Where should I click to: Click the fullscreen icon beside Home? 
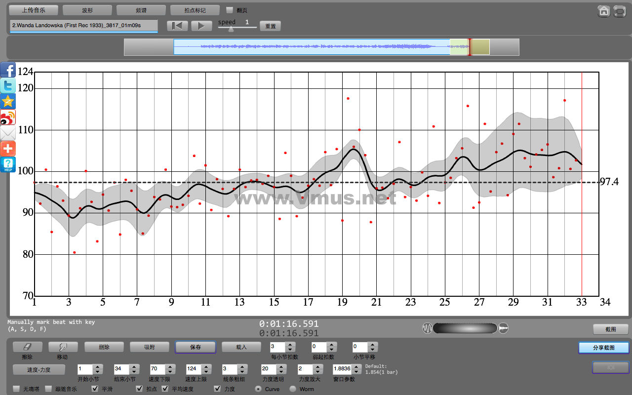(620, 11)
